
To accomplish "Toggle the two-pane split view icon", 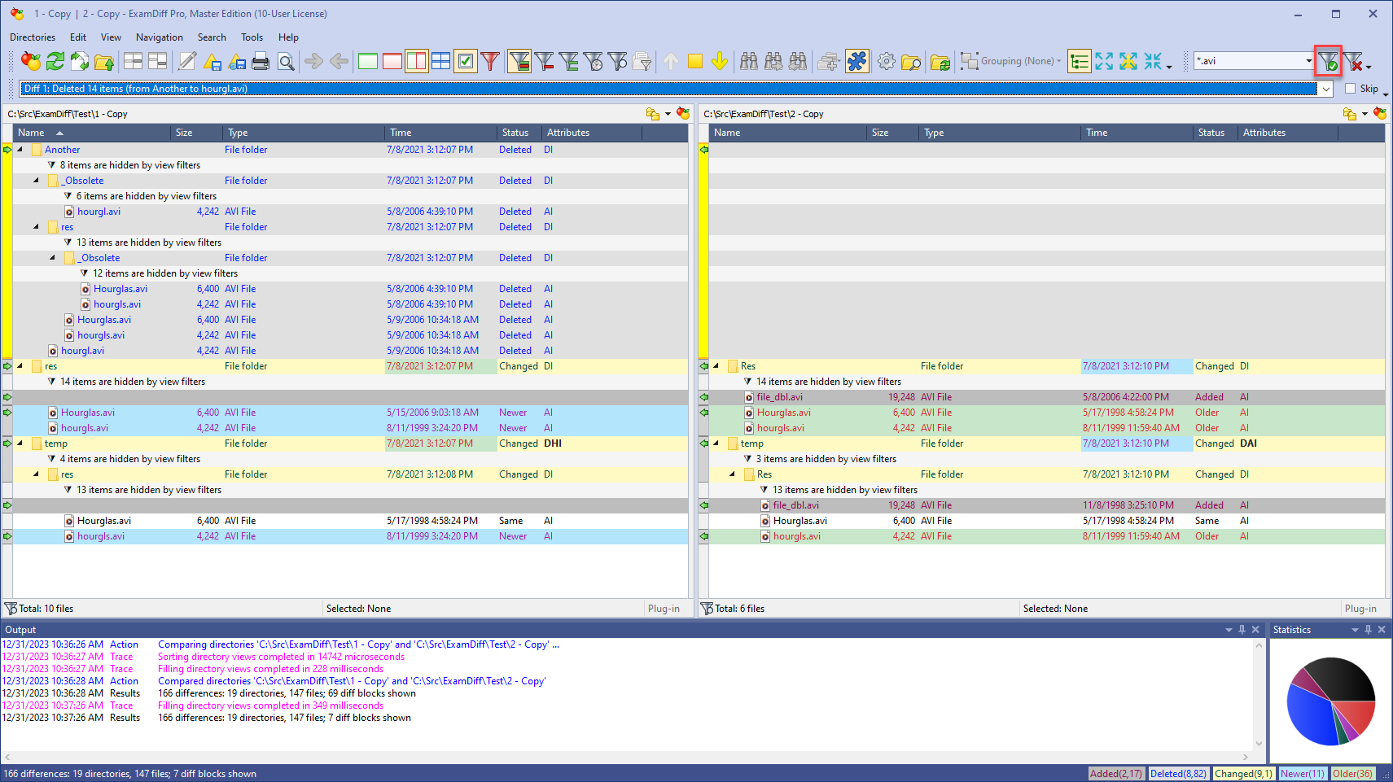I will [x=416, y=61].
